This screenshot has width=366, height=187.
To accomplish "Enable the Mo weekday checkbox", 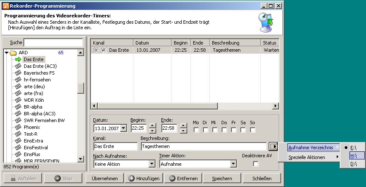I will click(196, 130).
